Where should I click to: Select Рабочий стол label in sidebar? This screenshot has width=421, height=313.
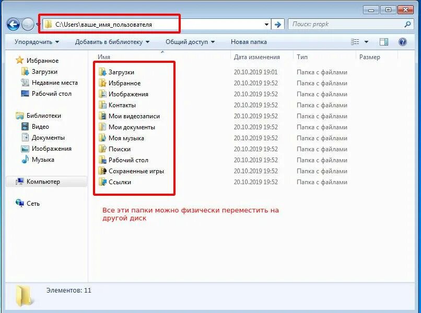click(52, 94)
